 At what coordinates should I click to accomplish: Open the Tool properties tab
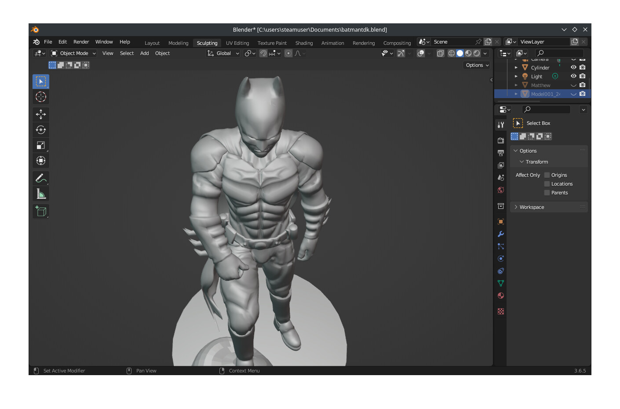[x=501, y=125]
